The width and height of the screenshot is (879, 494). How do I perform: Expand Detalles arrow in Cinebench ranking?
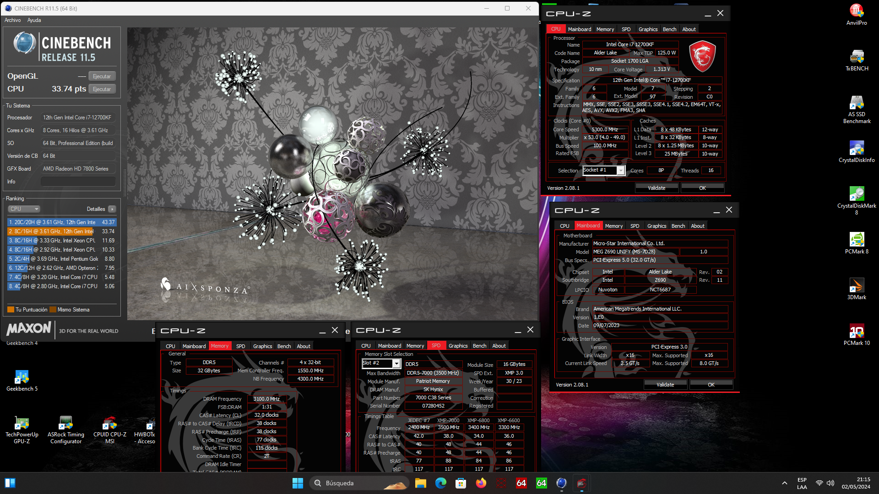point(112,209)
